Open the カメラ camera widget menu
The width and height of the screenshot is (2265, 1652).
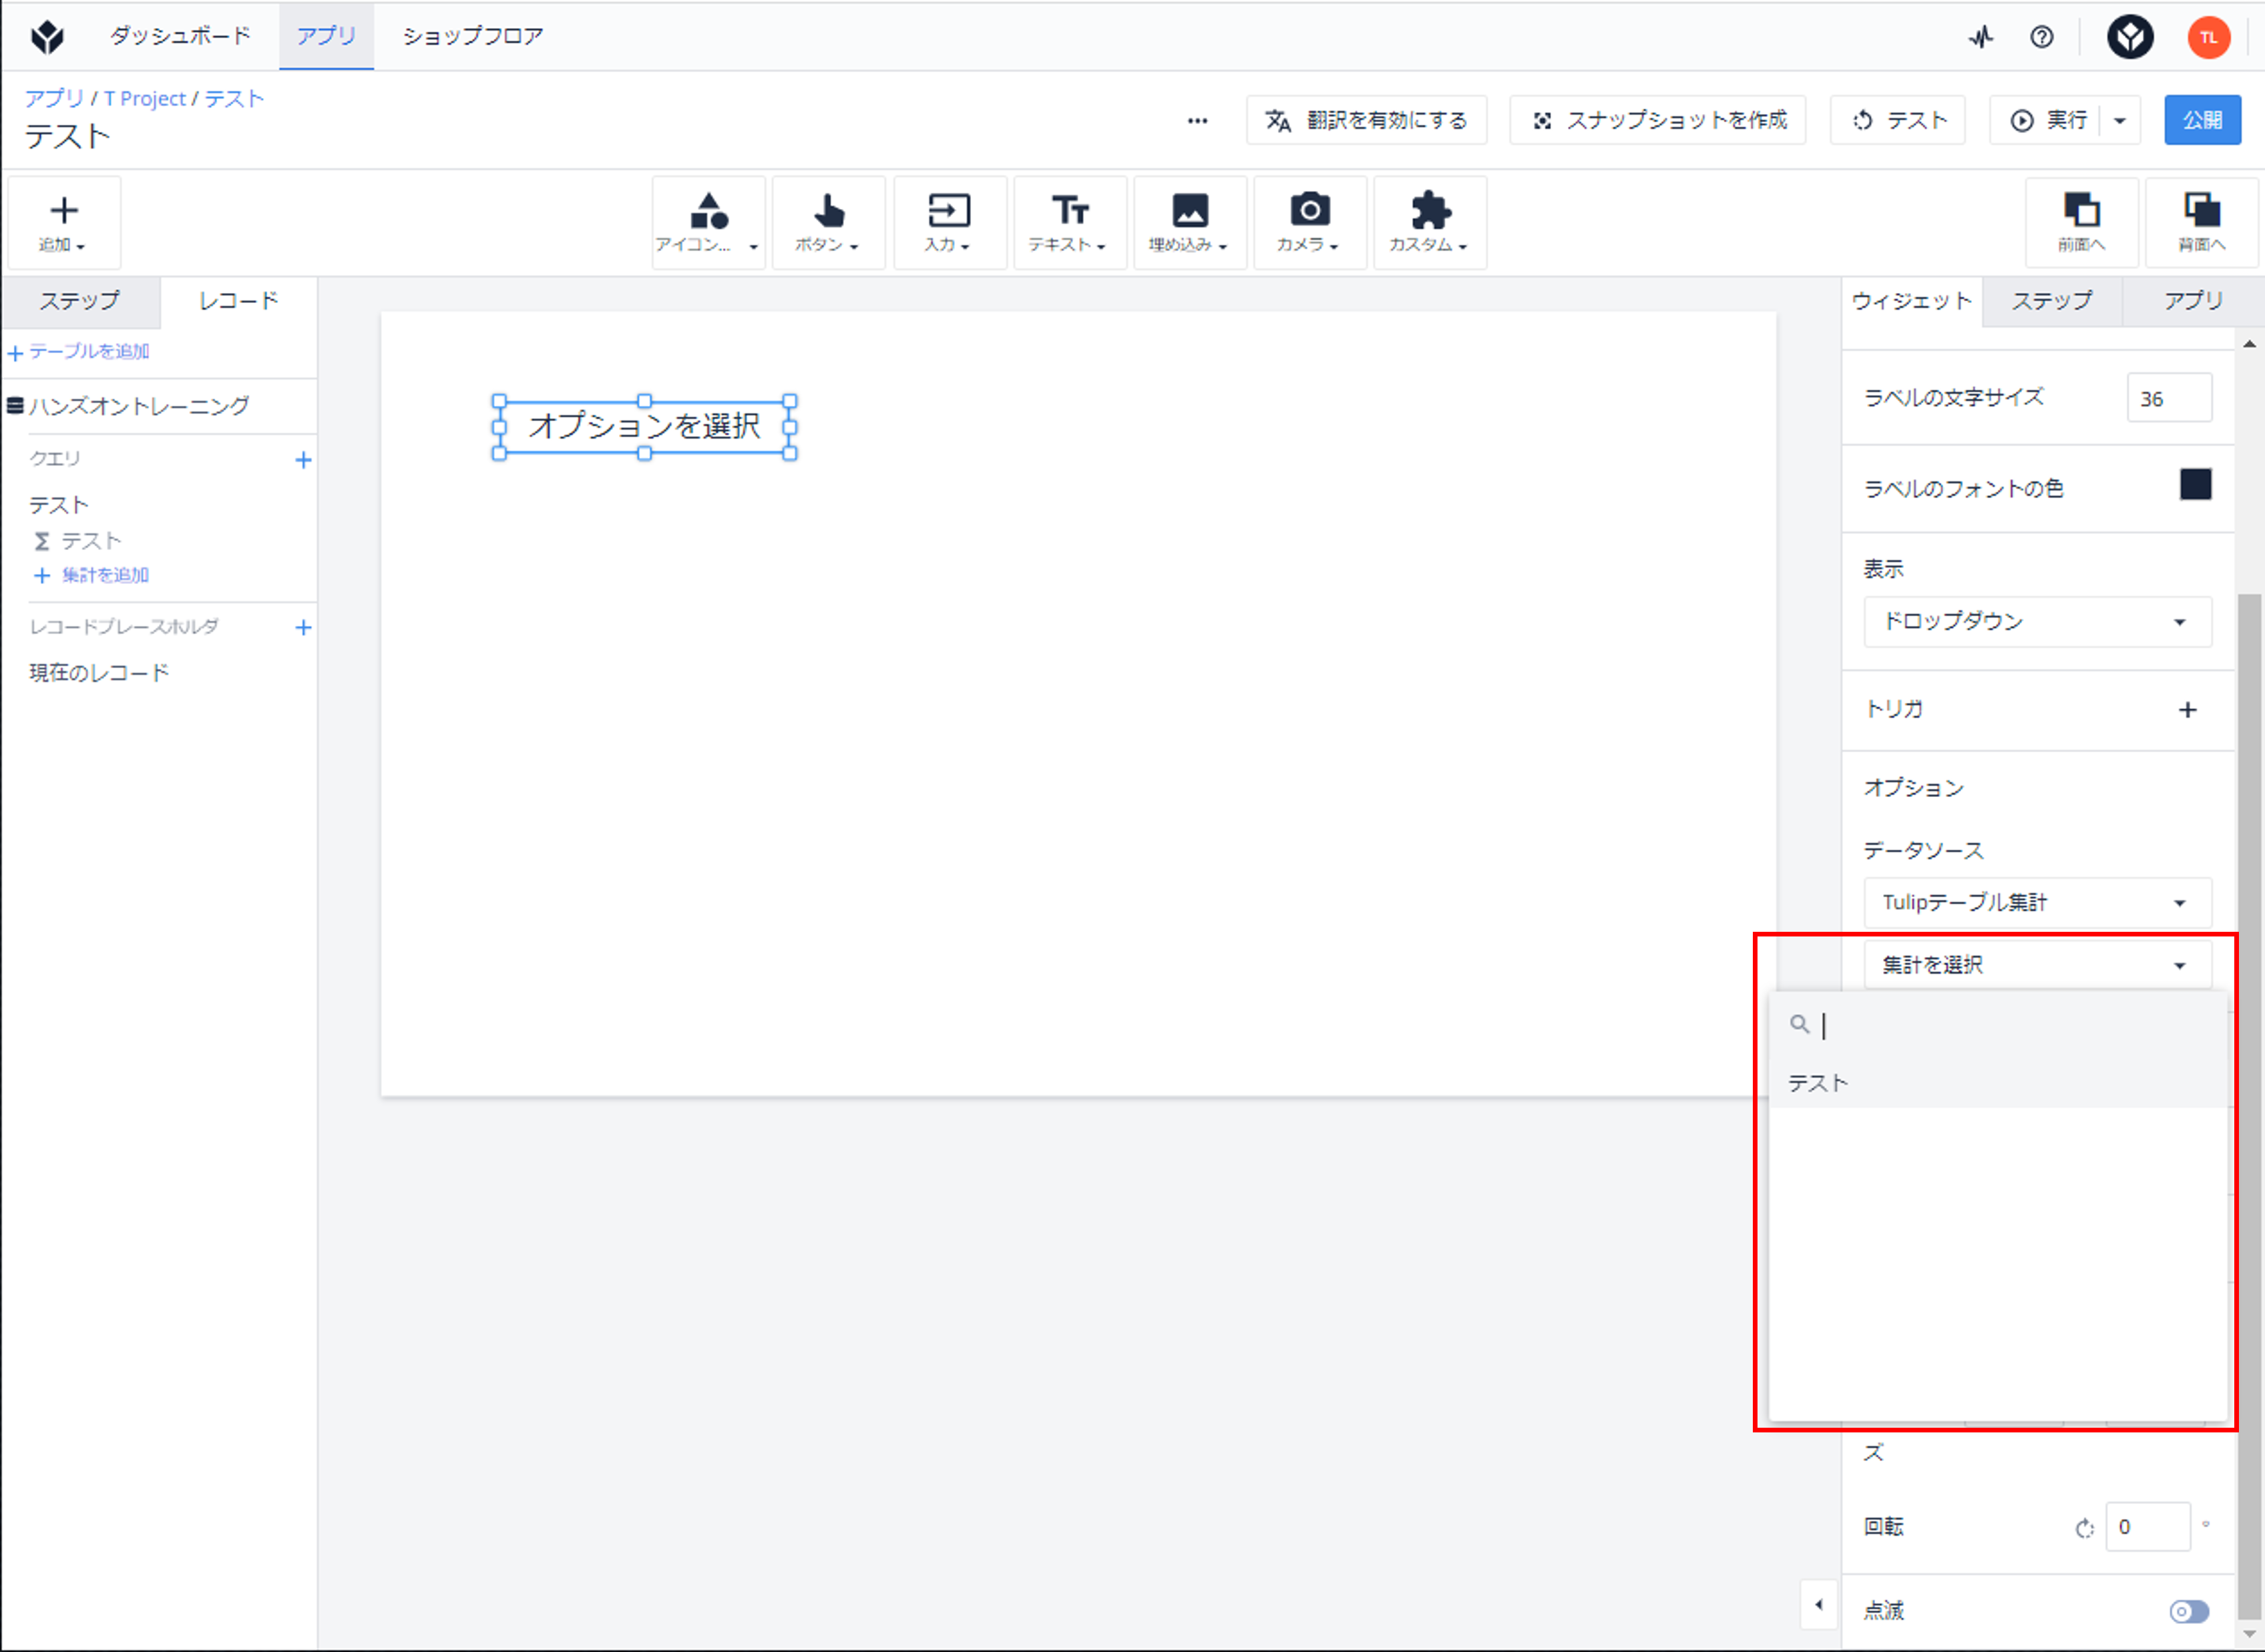tap(1309, 223)
